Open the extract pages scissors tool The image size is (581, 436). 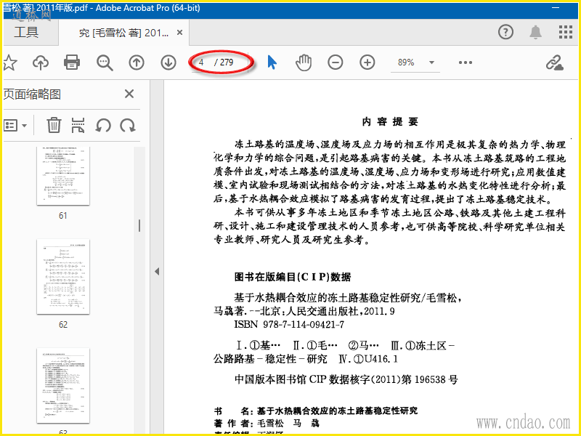tap(78, 125)
